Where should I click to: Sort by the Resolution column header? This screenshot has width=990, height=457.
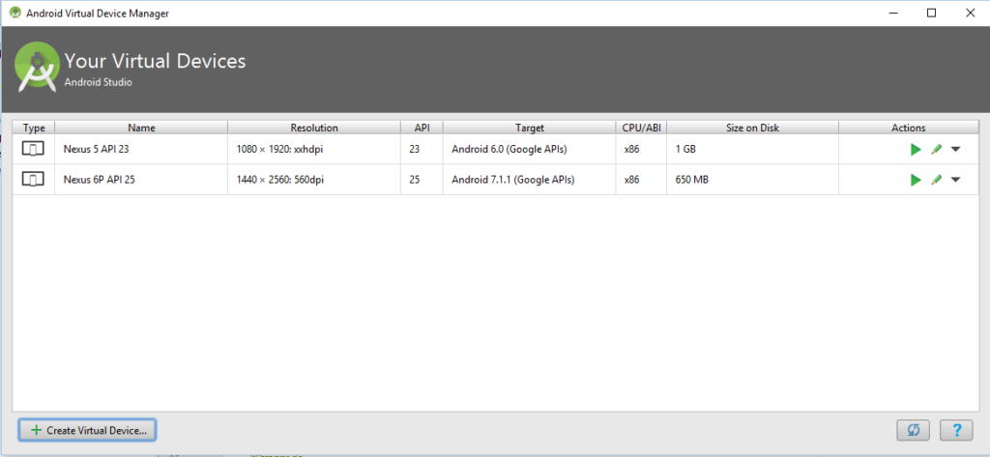coord(314,128)
